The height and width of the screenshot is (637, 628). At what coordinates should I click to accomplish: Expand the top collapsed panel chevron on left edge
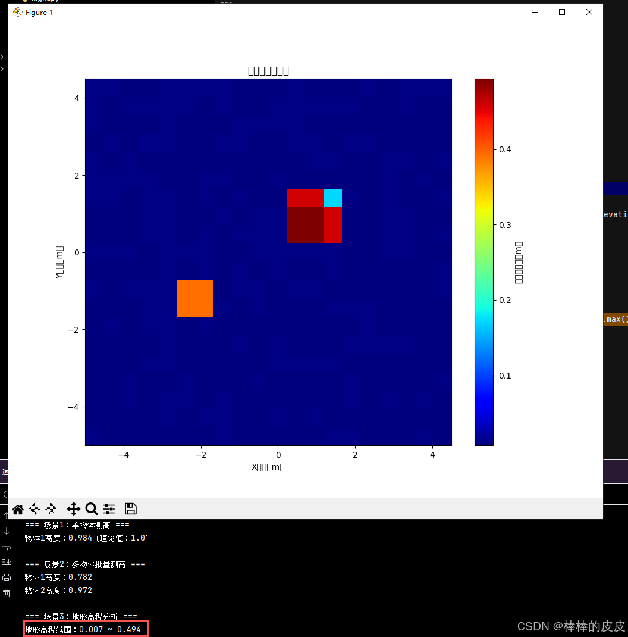pos(2,58)
